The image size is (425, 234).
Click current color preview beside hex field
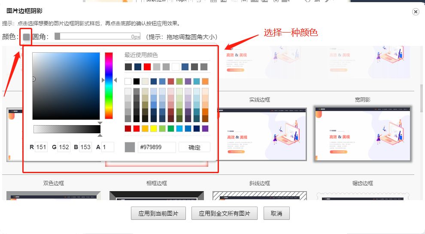pos(130,147)
